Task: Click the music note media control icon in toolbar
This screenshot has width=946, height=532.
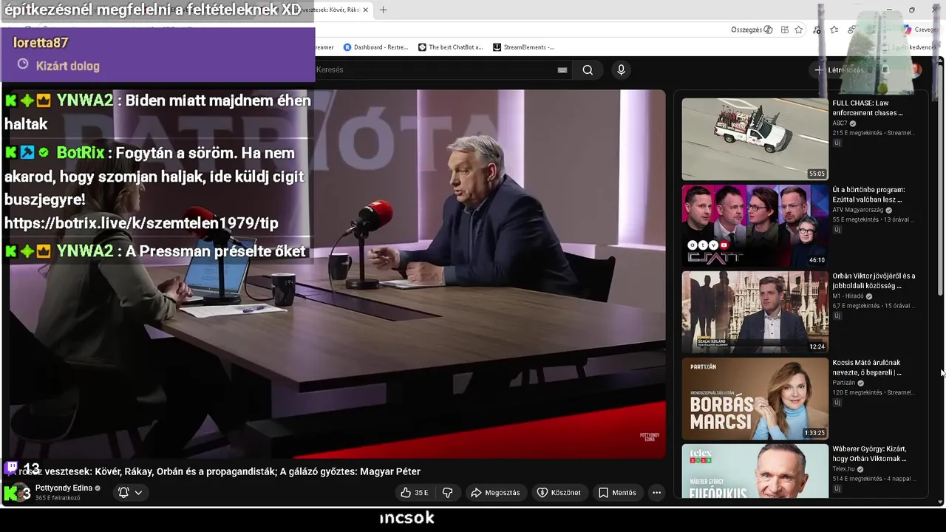Action: [816, 30]
